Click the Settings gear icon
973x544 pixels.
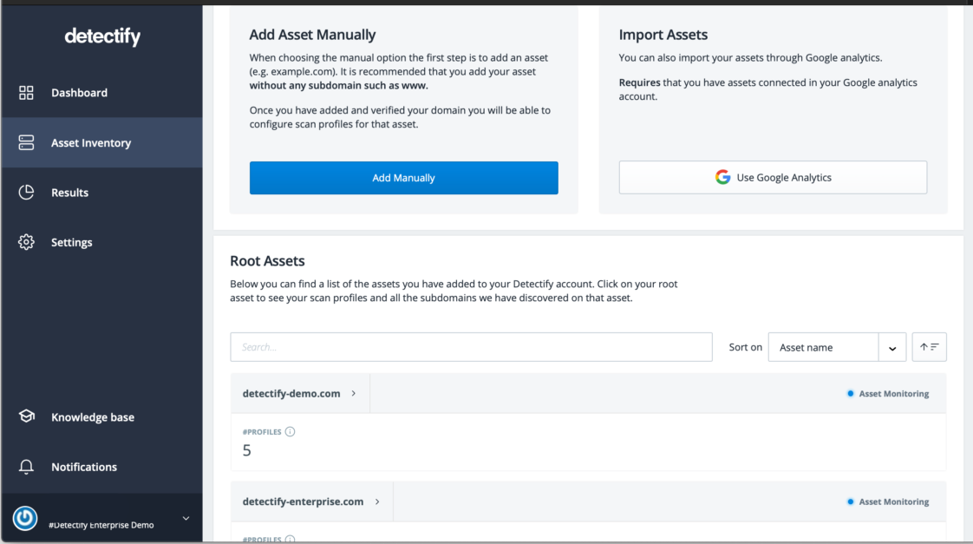[26, 242]
